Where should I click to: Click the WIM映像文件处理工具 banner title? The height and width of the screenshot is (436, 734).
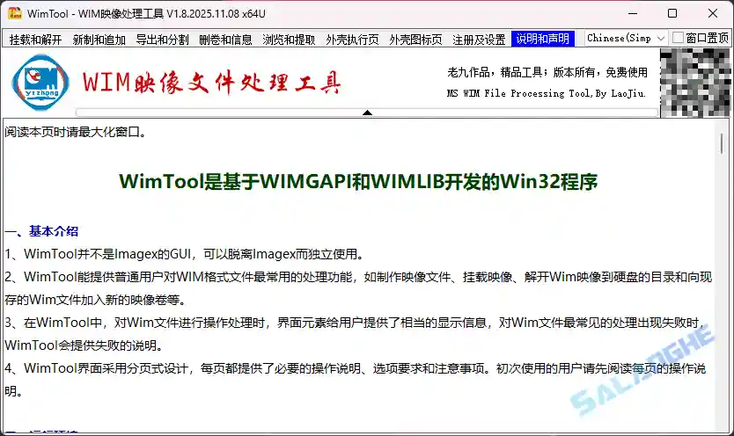coord(211,83)
